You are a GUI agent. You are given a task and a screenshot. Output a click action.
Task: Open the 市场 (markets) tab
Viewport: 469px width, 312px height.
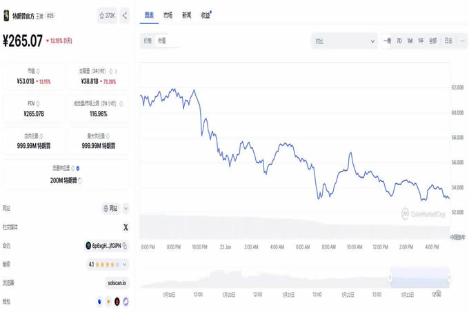coord(168,14)
